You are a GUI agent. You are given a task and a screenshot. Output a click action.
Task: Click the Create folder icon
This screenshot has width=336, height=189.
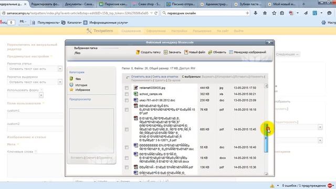138,52
